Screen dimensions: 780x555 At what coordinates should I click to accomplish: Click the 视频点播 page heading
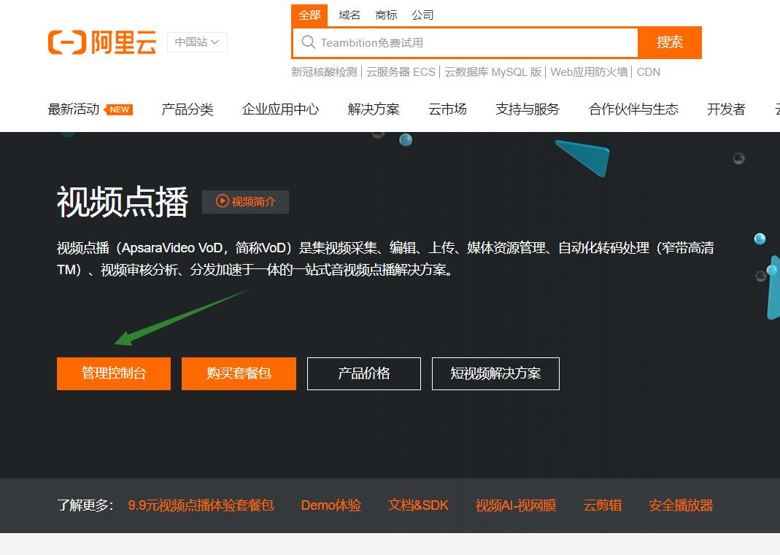tap(123, 201)
